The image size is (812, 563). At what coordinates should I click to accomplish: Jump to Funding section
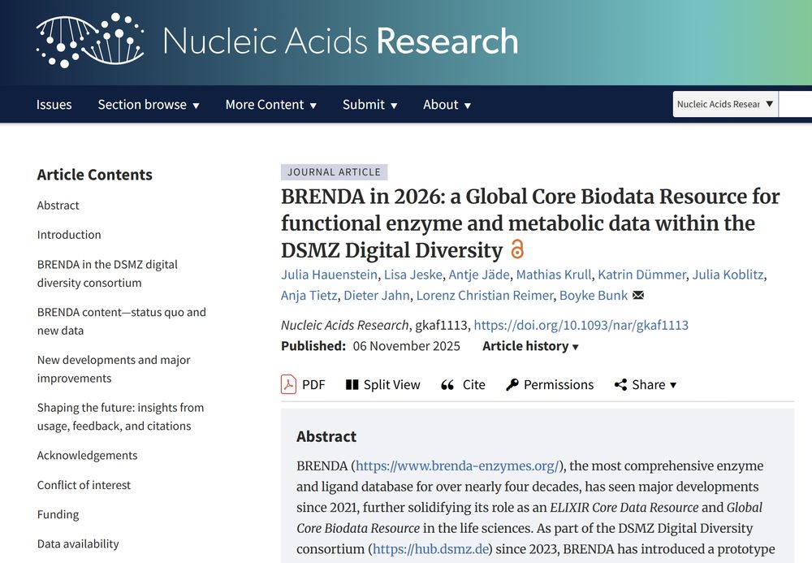pyautogui.click(x=58, y=514)
